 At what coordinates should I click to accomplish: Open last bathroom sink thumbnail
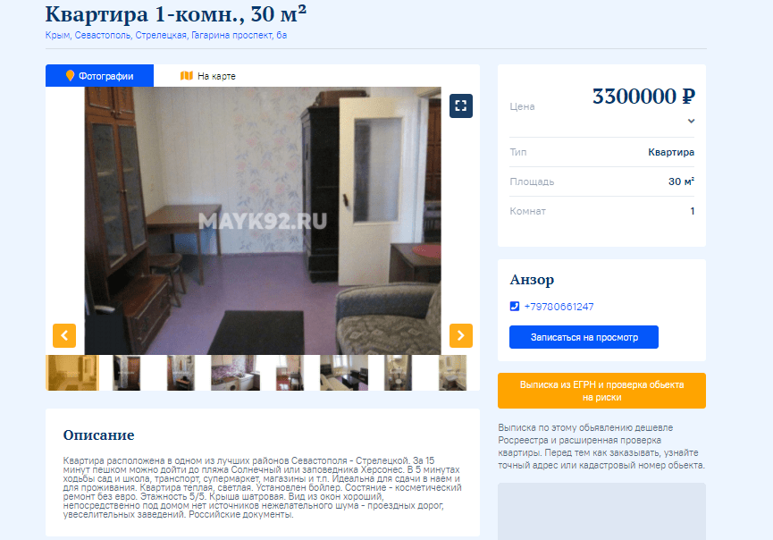point(452,373)
